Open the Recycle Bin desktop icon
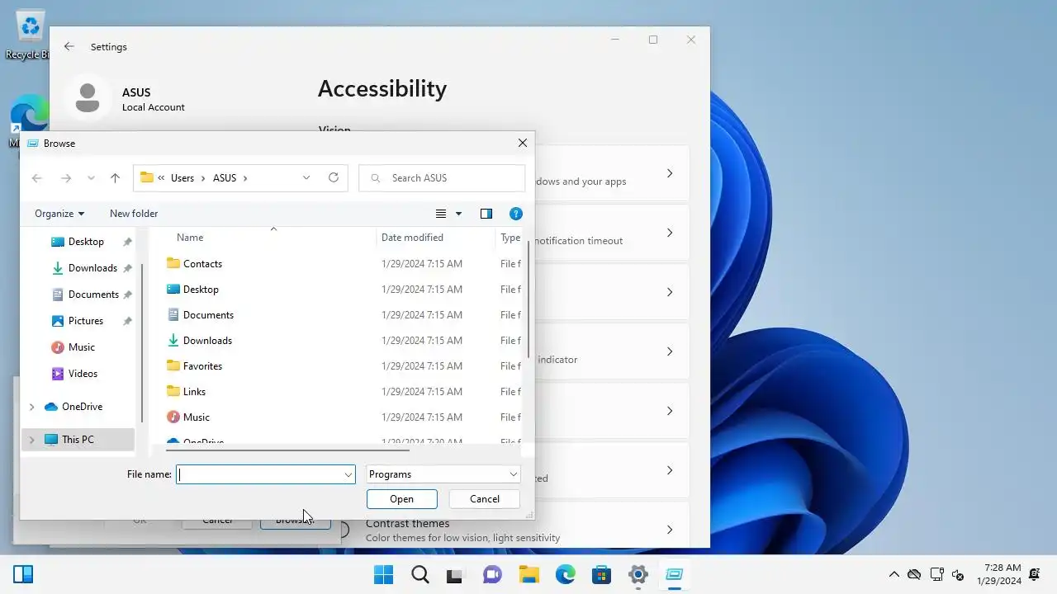 (x=31, y=35)
